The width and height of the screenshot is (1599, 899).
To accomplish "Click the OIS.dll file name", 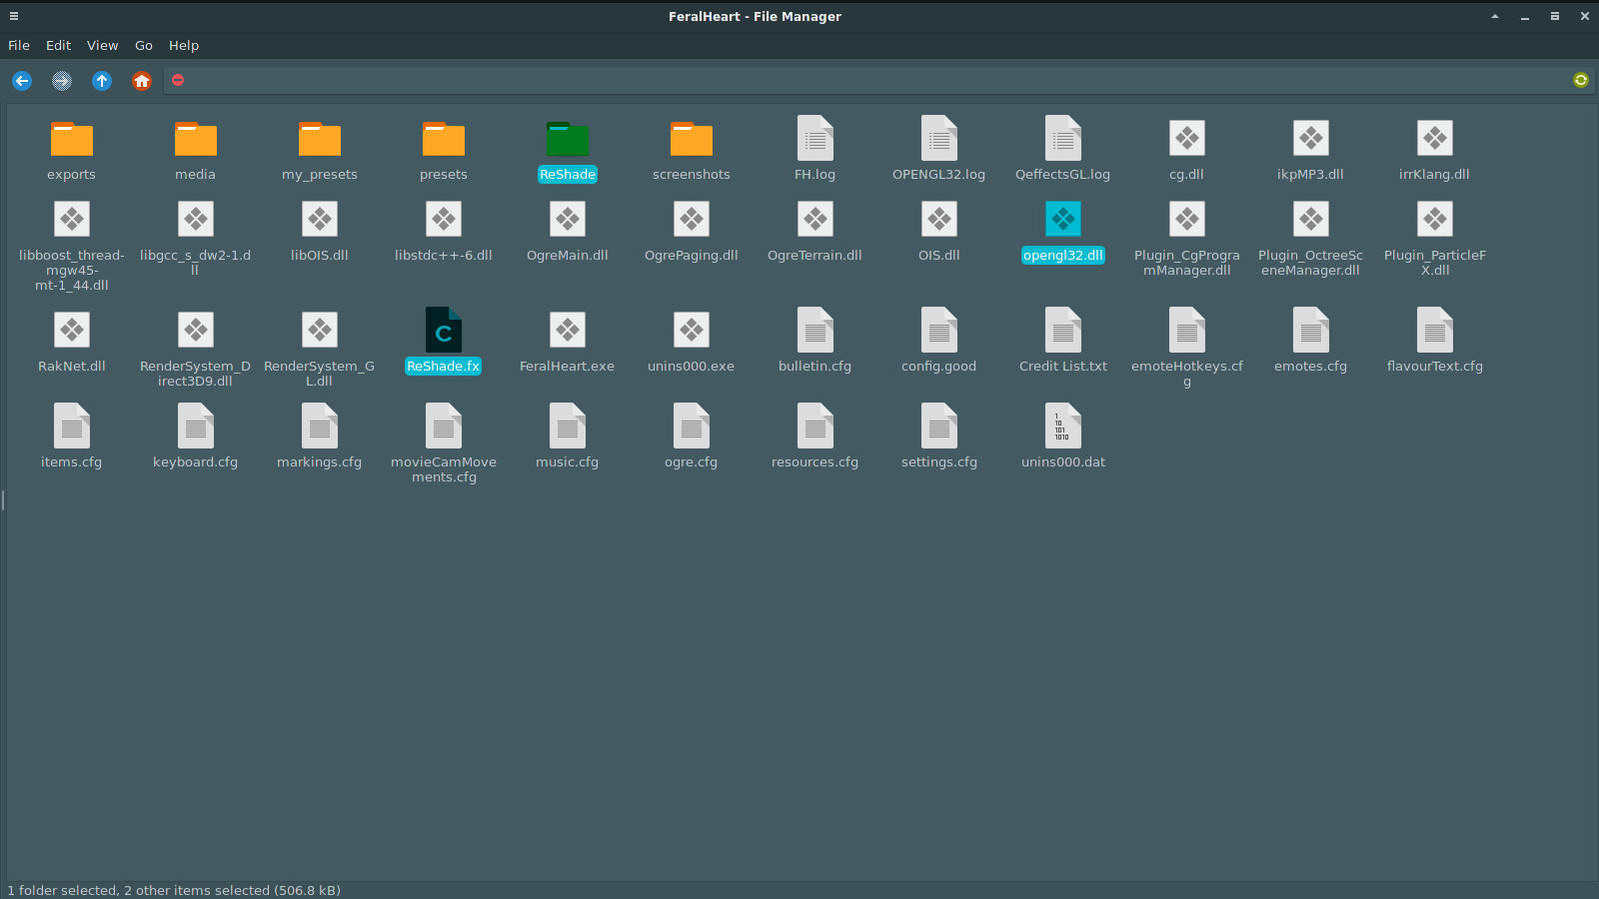I will pyautogui.click(x=939, y=255).
